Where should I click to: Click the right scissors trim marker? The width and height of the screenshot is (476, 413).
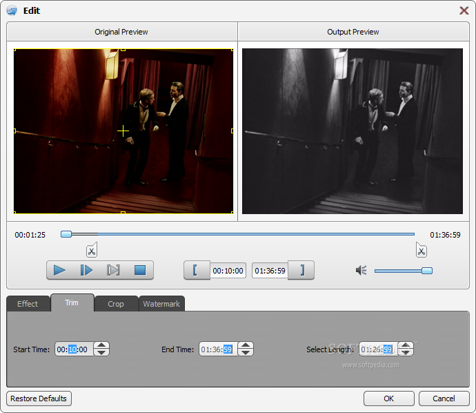[x=421, y=250]
